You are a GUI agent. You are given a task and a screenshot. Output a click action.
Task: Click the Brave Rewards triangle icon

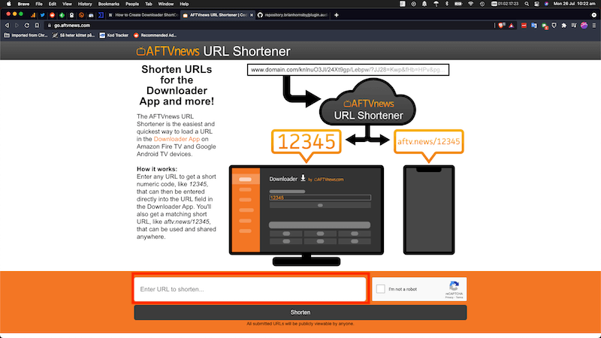pos(512,26)
